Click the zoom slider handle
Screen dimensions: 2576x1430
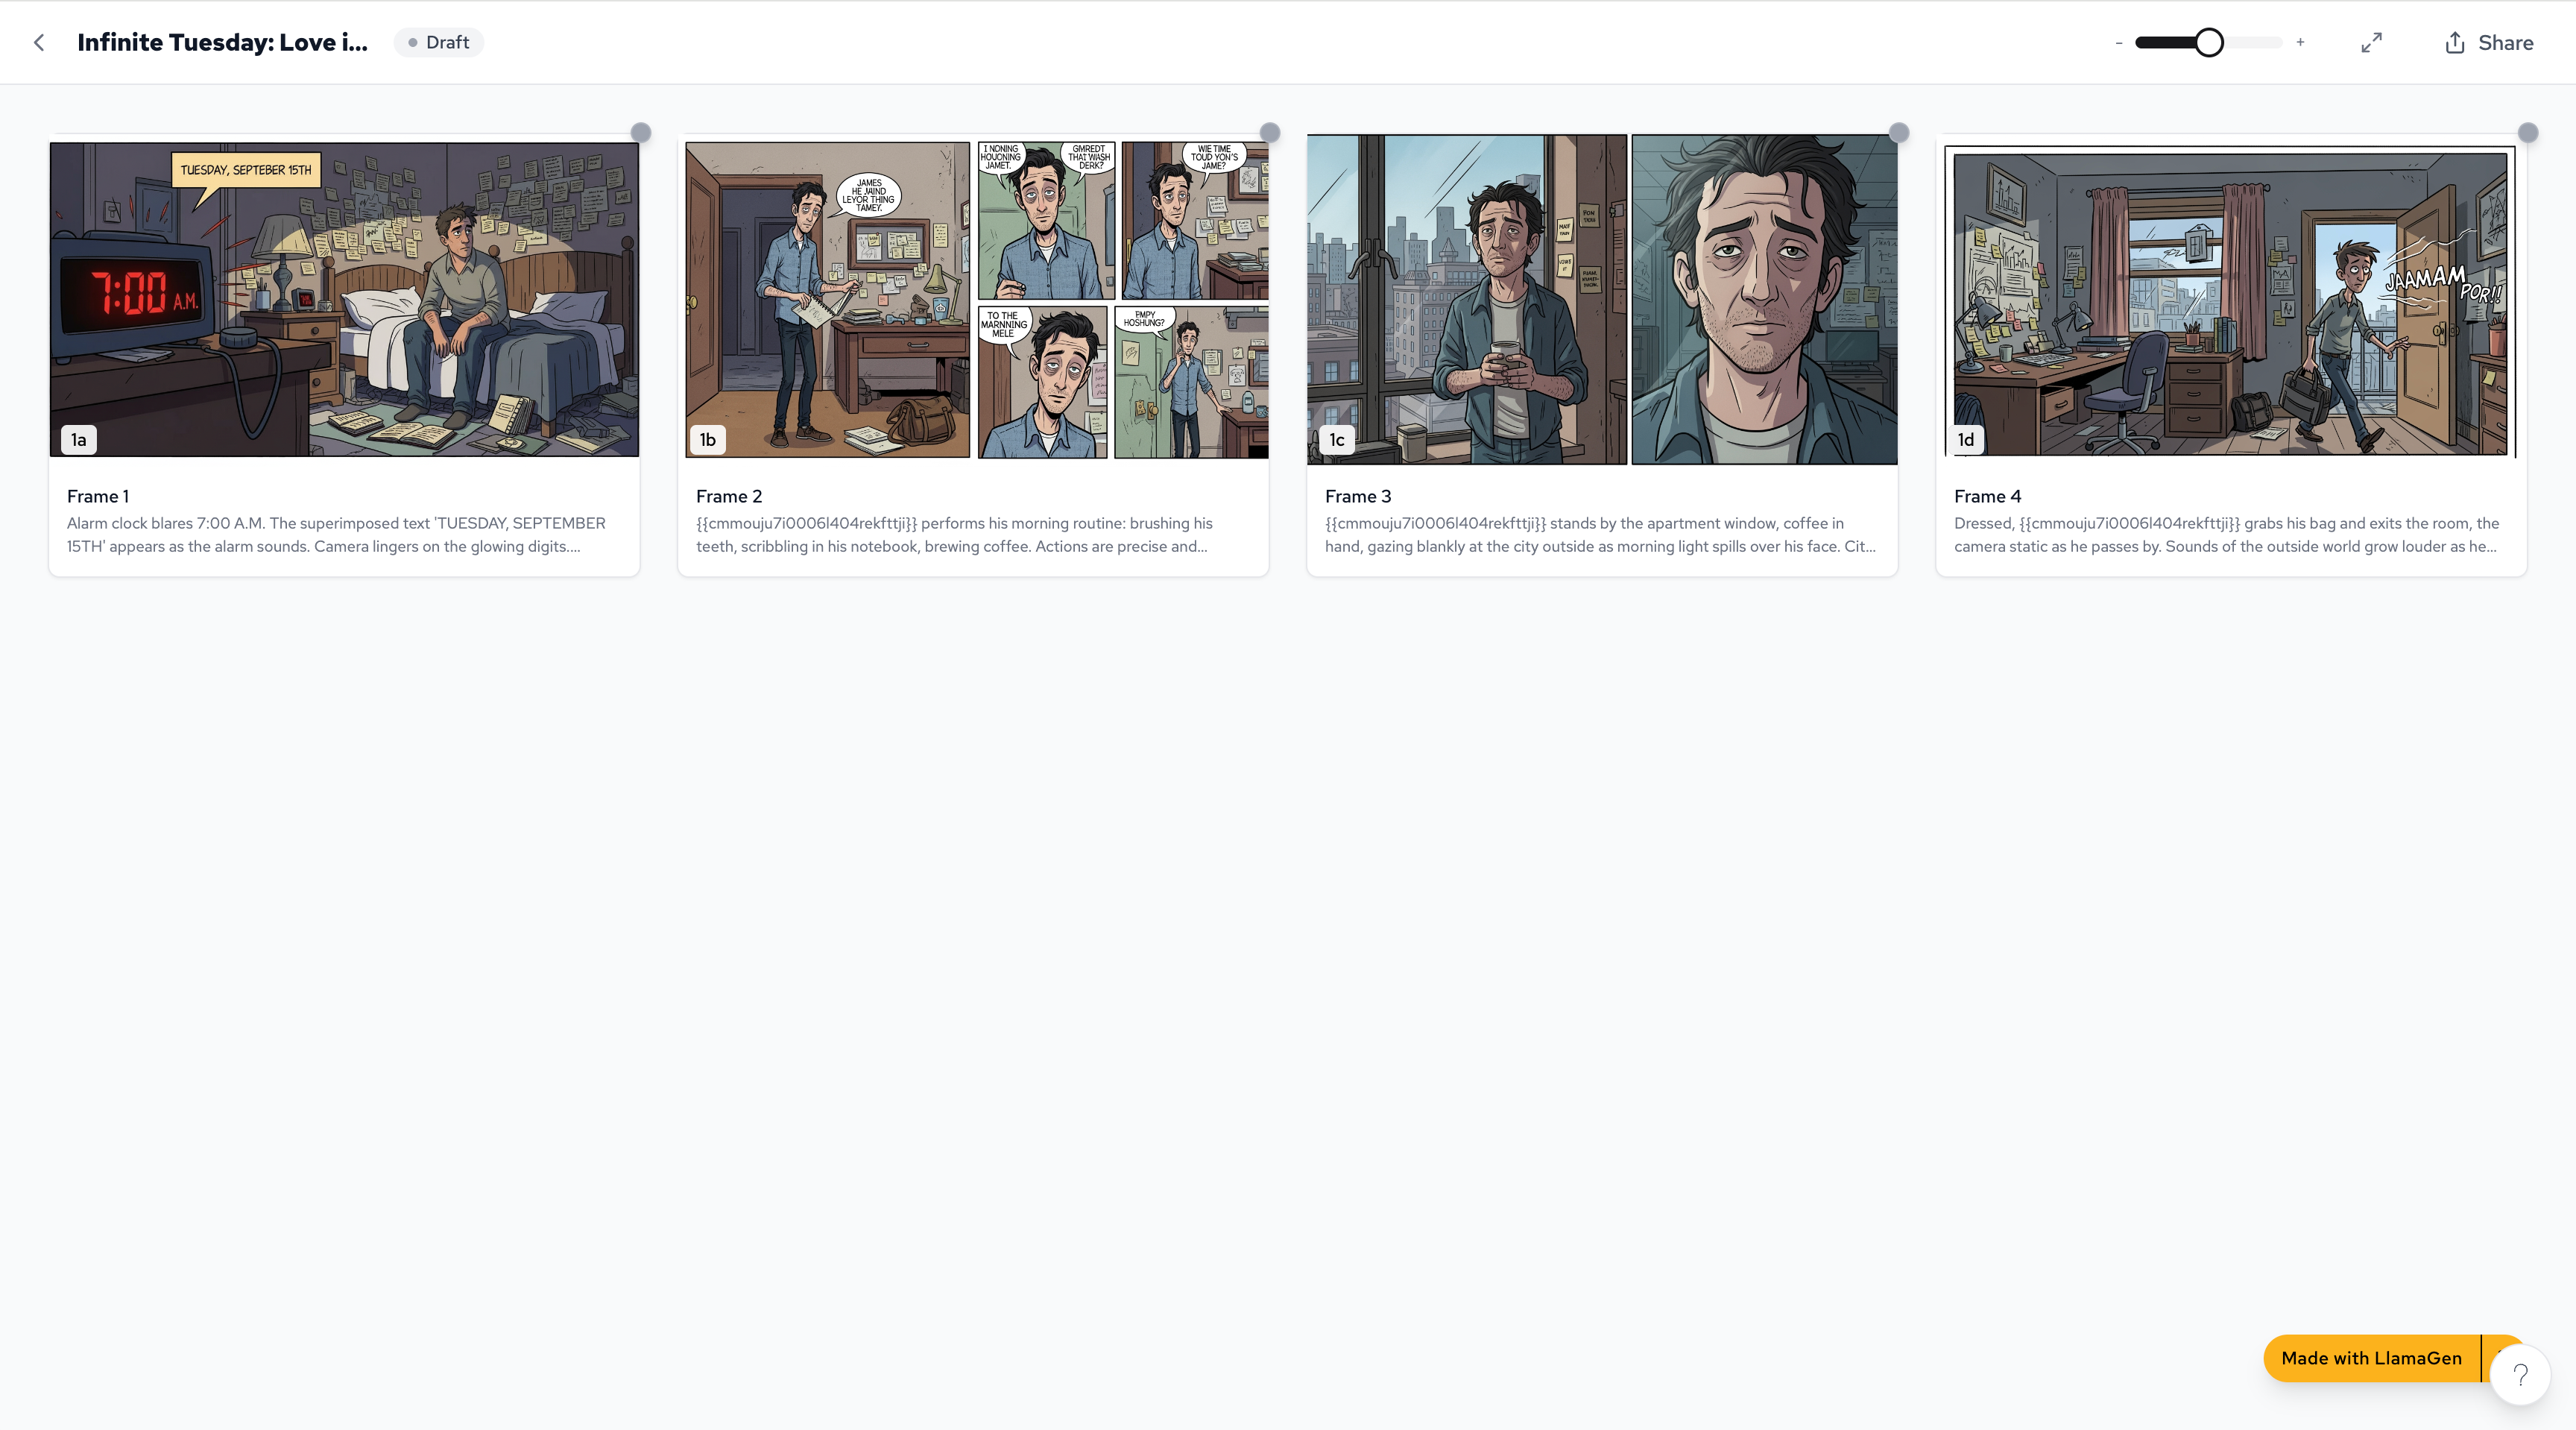[x=2209, y=43]
